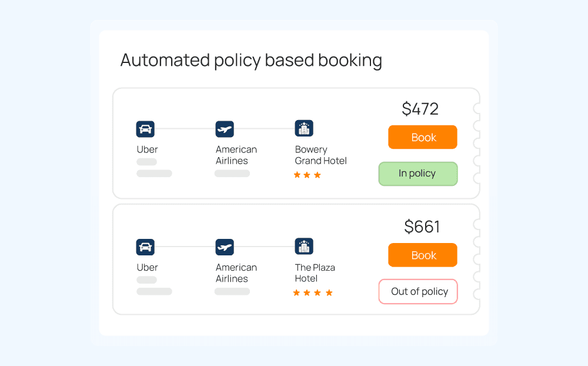Click the Uber car icon in the $472 itinerary
The height and width of the screenshot is (366, 588).
145,129
